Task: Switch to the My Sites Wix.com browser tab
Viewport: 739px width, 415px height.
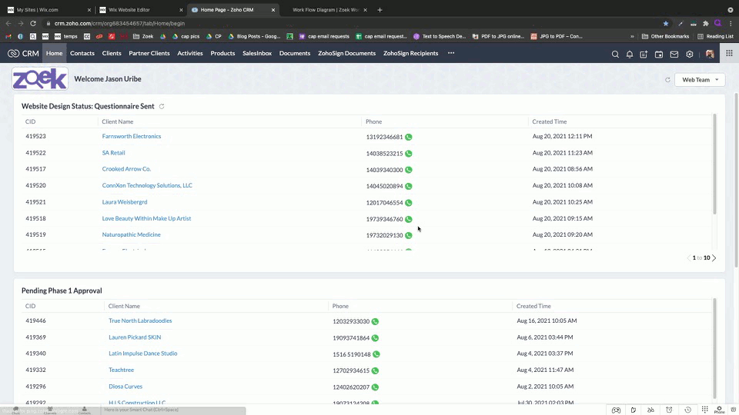Action: [48, 10]
